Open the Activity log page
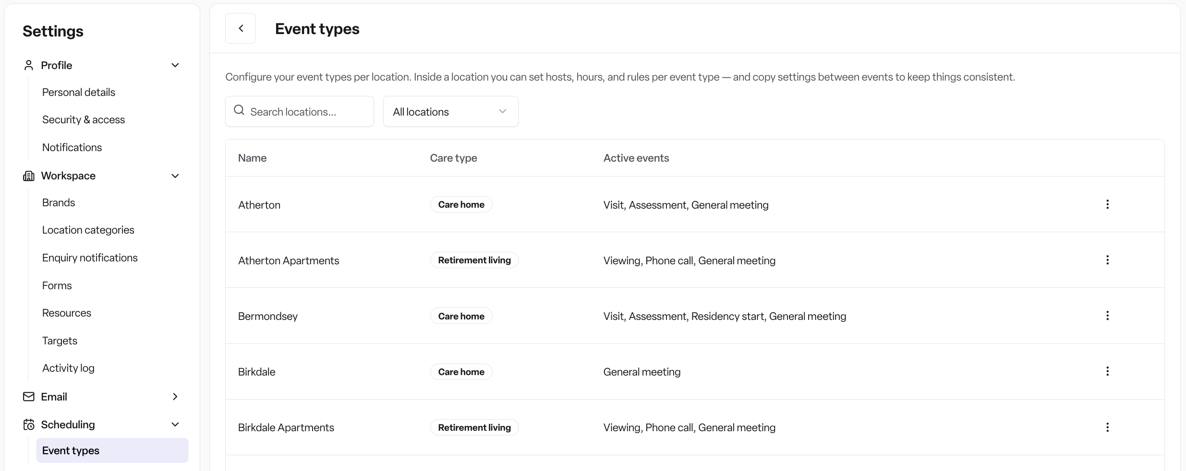Image resolution: width=1186 pixels, height=471 pixels. pyautogui.click(x=68, y=368)
